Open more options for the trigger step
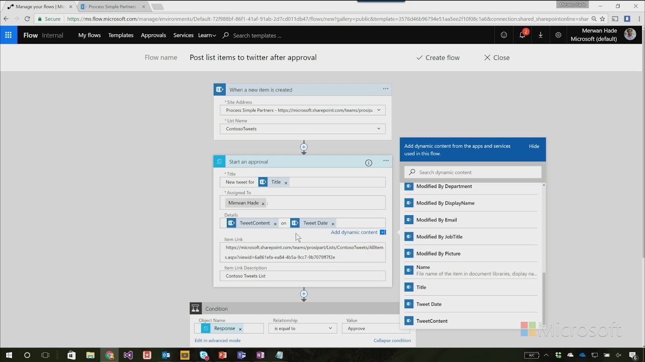The height and width of the screenshot is (362, 645). point(385,89)
